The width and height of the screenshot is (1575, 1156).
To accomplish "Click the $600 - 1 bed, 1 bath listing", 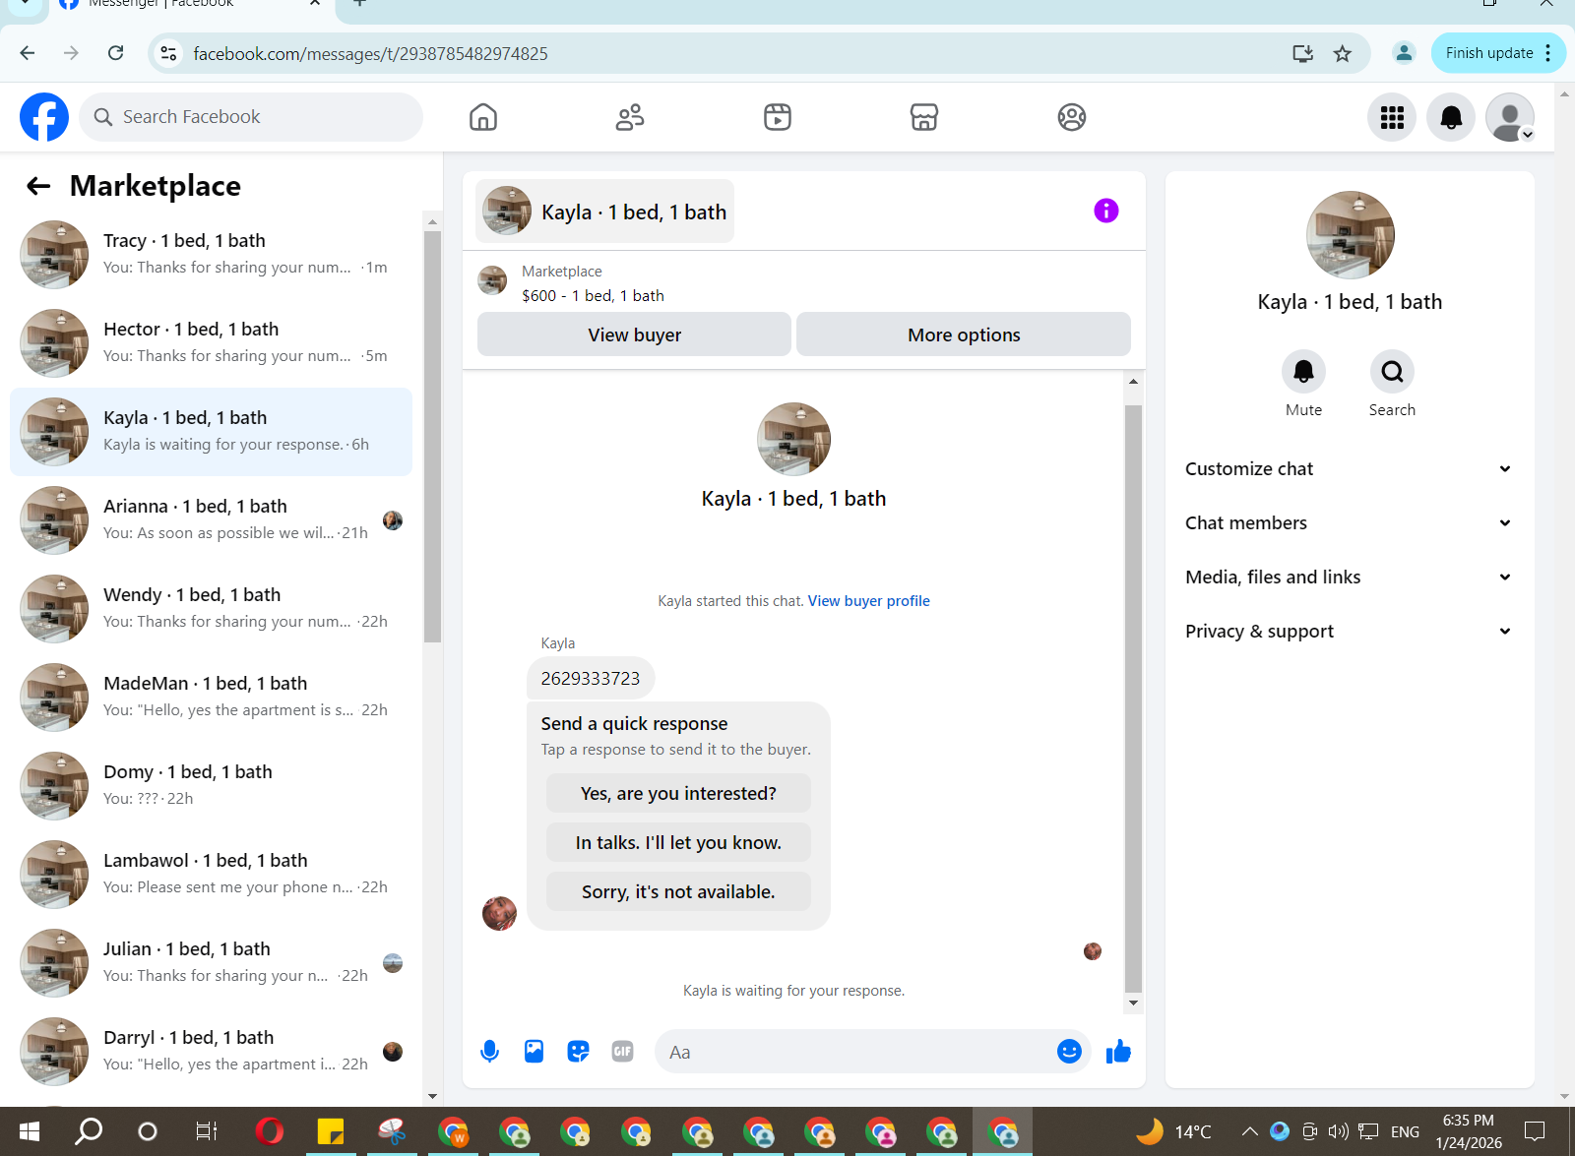I will point(593,295).
